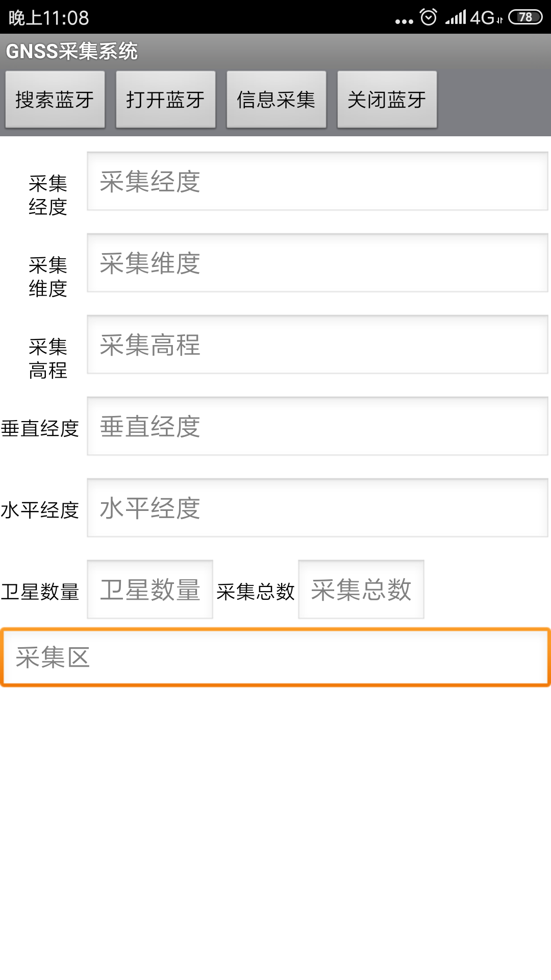Screen dimensions: 551x980
Task: Tap the 打开蓝牙 button
Action: tap(166, 100)
